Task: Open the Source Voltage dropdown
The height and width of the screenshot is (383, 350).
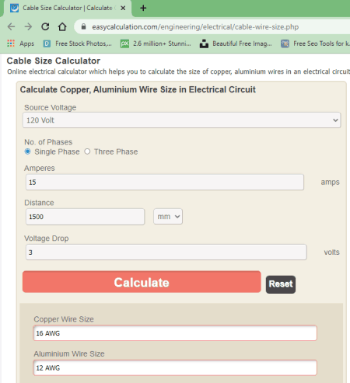Action: click(182, 120)
